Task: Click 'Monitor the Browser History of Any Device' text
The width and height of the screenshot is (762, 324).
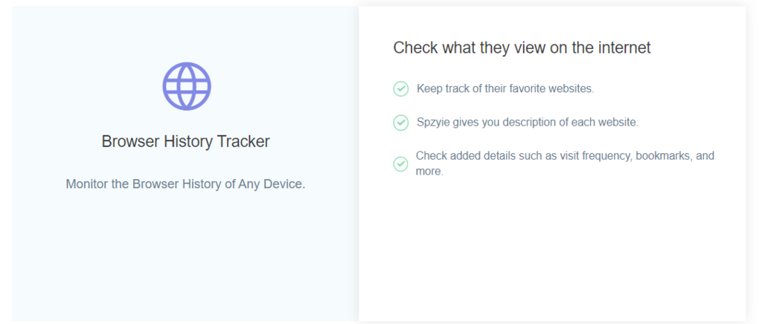Action: 185,184
